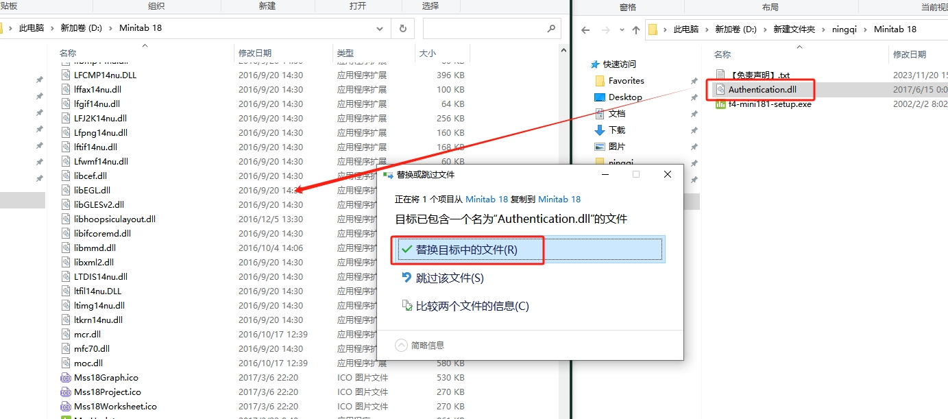Open 图片 in navigation pane
This screenshot has height=419, width=948.
(x=617, y=146)
